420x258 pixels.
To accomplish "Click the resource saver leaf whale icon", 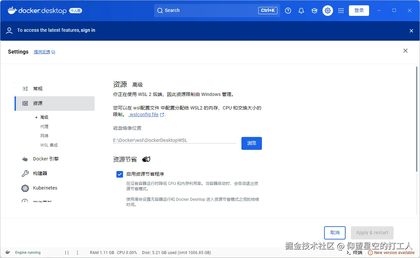I will click(146, 159).
